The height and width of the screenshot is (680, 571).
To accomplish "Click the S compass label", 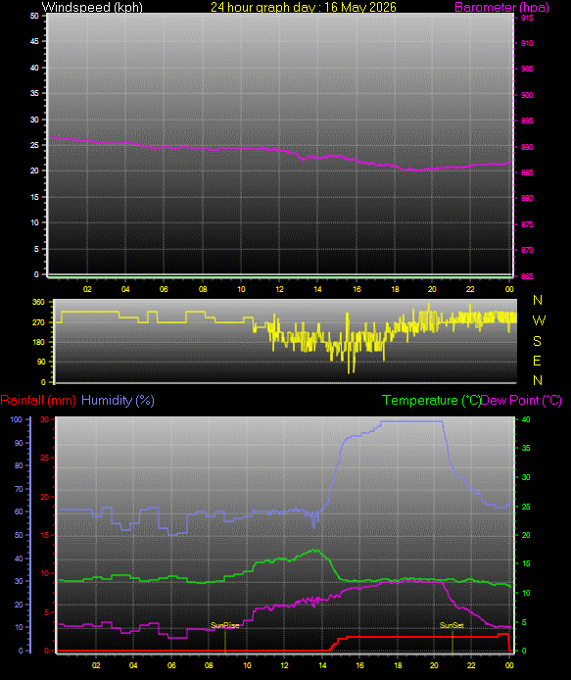I will [x=537, y=341].
